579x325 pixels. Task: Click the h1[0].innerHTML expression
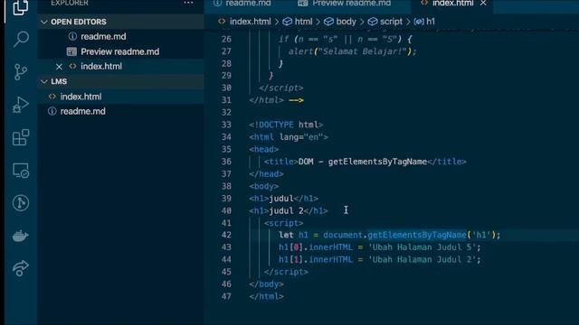coord(316,247)
